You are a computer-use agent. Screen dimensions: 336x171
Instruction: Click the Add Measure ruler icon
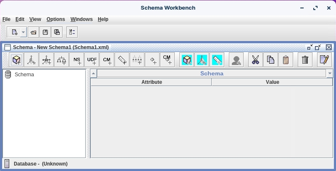(x=122, y=60)
